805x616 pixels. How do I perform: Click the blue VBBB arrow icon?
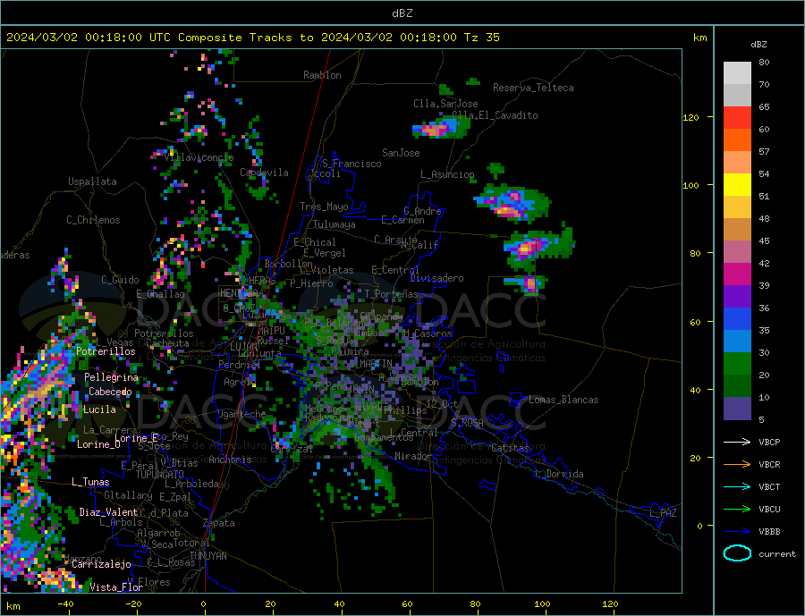click(737, 532)
